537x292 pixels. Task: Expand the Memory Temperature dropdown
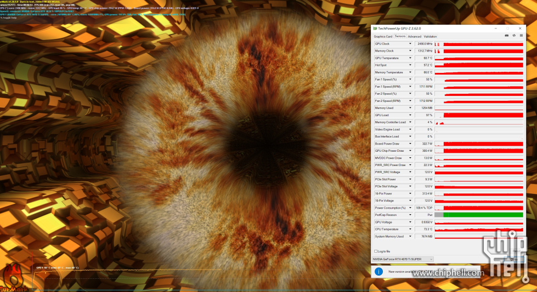pyautogui.click(x=410, y=72)
